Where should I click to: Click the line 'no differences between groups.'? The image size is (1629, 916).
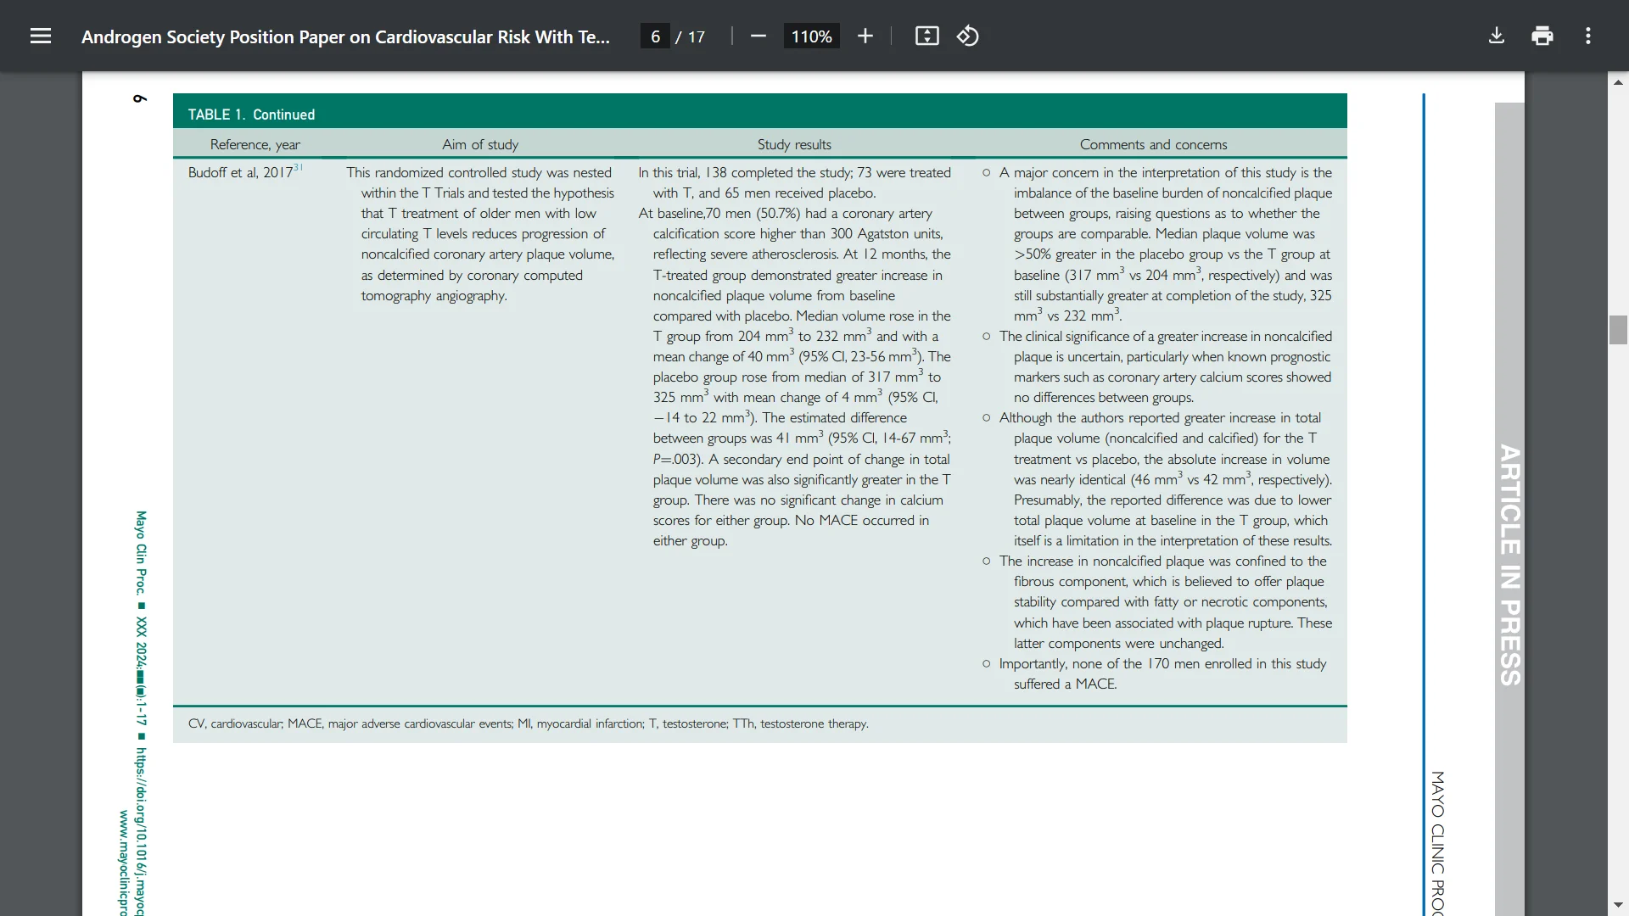(1103, 397)
